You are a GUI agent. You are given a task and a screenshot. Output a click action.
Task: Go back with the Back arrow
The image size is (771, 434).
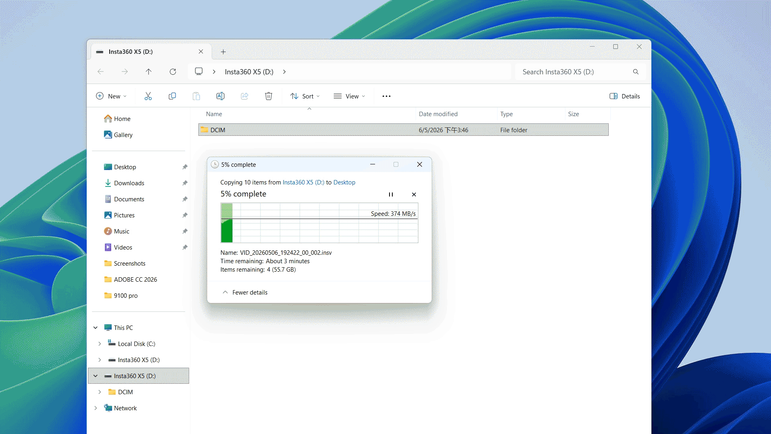[100, 72]
